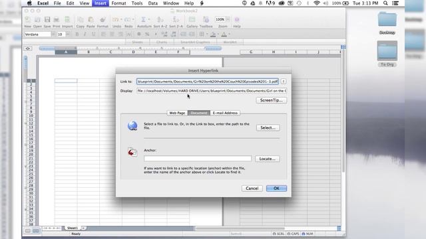Apply Center alignment to cell
Viewport: 426px width, 239px height.
112,35
